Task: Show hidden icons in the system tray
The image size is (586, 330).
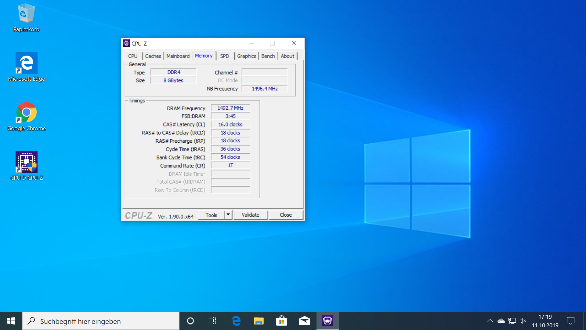Action: [x=490, y=321]
